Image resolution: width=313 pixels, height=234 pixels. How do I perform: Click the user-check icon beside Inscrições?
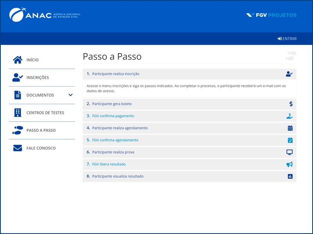(18, 78)
